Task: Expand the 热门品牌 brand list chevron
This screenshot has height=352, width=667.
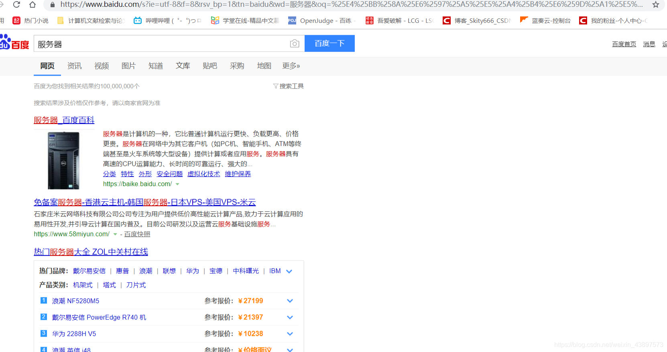Action: pyautogui.click(x=289, y=271)
